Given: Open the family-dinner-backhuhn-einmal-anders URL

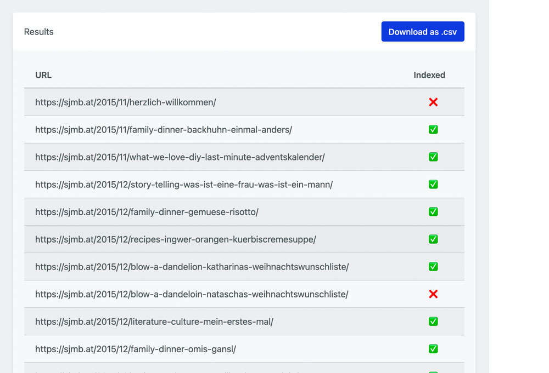Looking at the screenshot, I should pos(163,130).
